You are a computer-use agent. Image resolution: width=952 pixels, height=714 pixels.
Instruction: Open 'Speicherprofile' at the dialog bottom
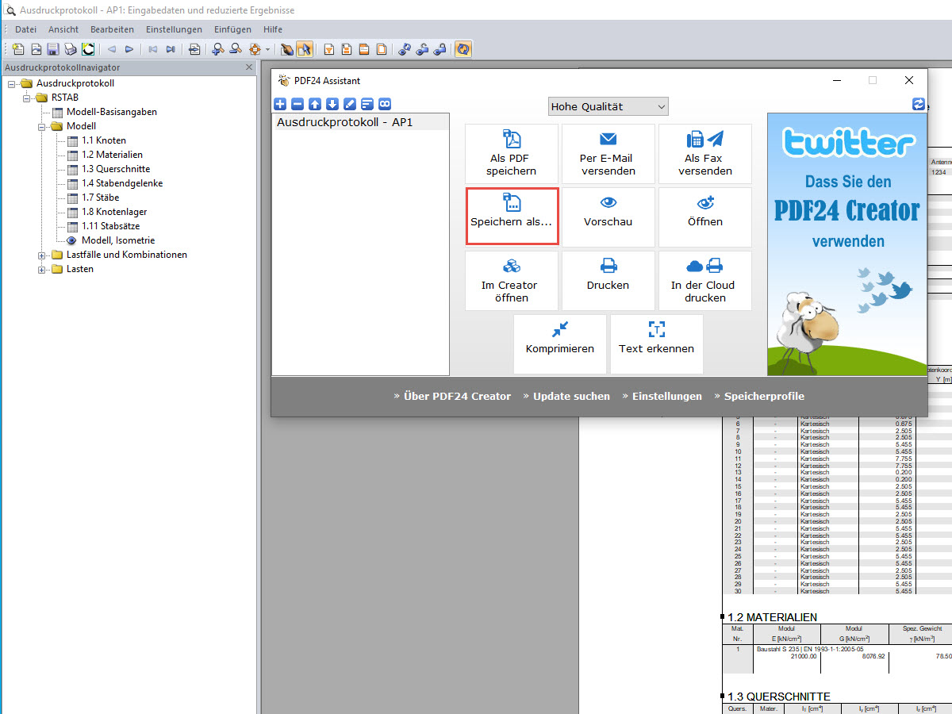762,396
